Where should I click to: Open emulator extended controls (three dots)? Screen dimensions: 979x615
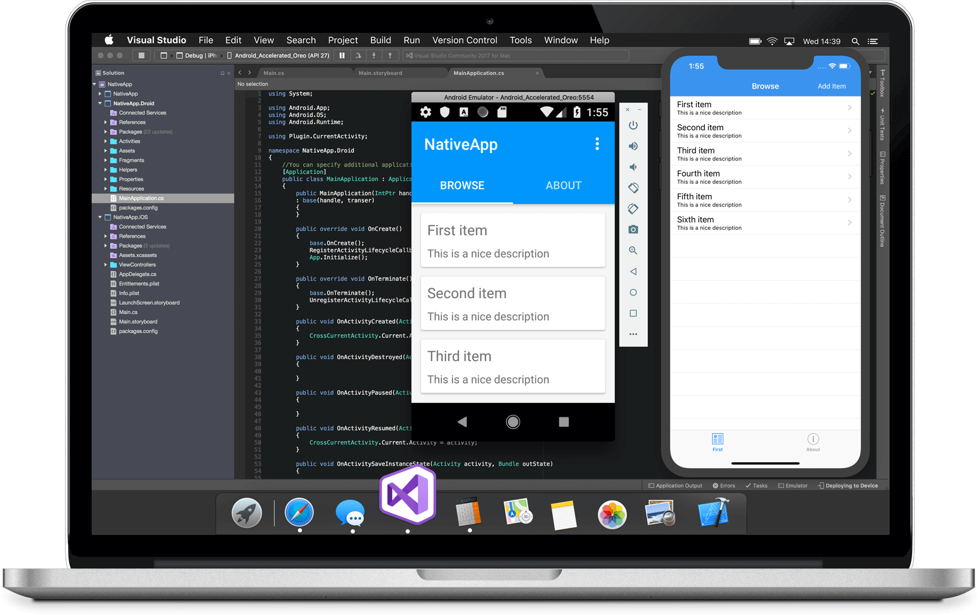(x=633, y=334)
